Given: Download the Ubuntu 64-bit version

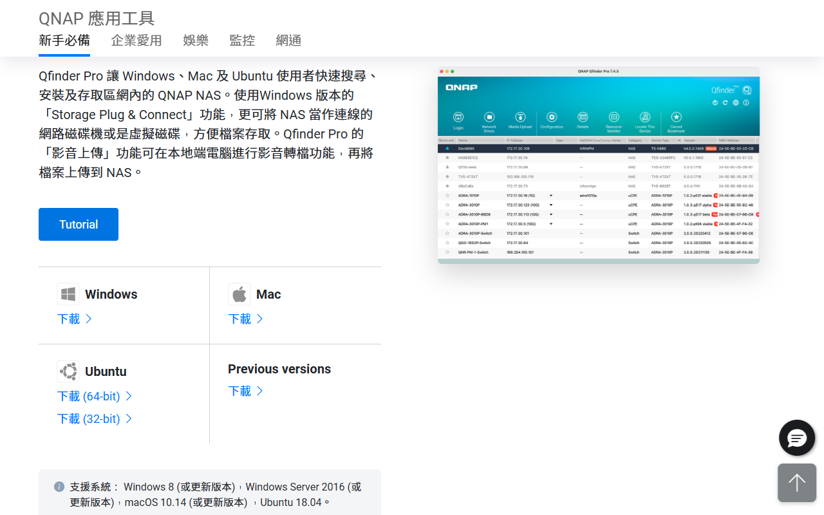Looking at the screenshot, I should [95, 396].
